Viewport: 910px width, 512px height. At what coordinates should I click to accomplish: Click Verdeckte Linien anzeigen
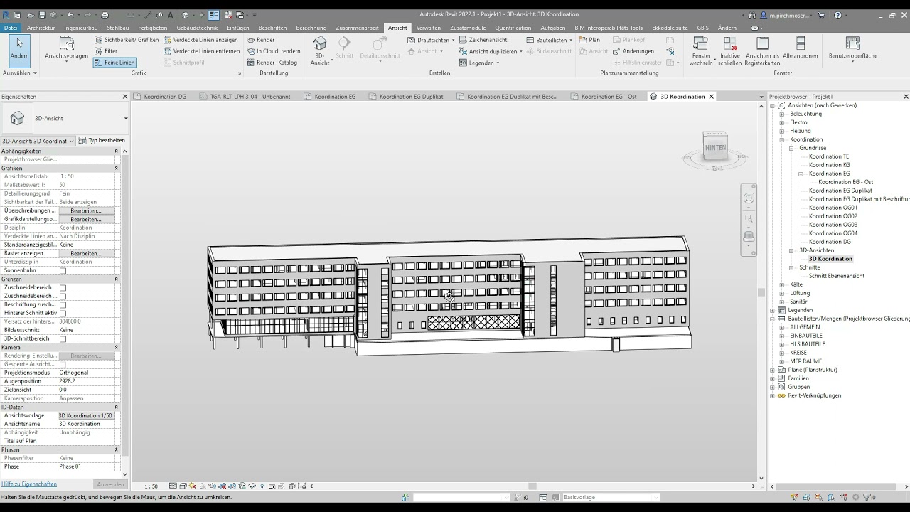click(x=201, y=40)
